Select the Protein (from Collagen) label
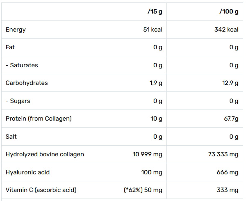Viewport: 246px width, 201px height. pyautogui.click(x=39, y=119)
